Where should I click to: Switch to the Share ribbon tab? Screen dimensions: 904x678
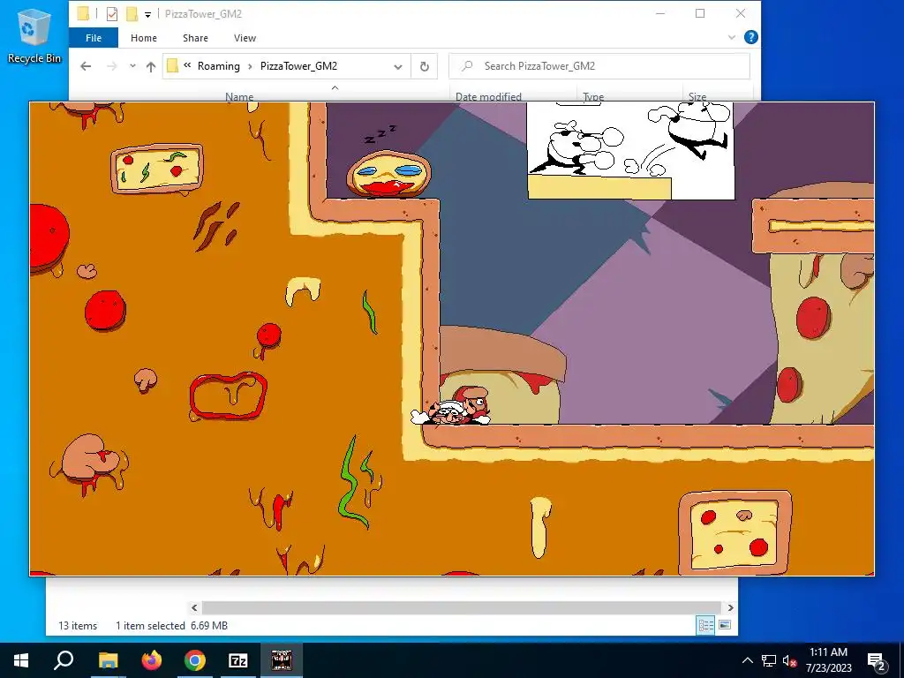(195, 38)
